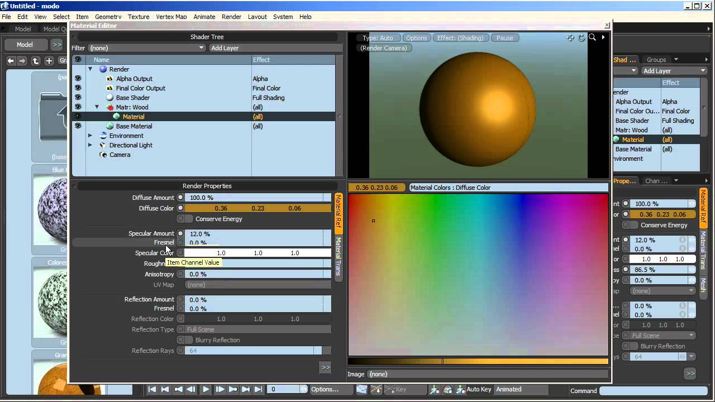Click the Pause button in the preview
Viewport: 715px width, 402px height.
coord(504,38)
